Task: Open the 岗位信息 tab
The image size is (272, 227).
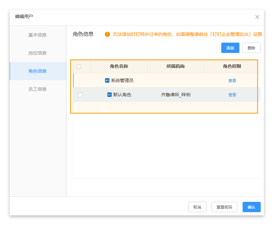Action: coord(37,53)
